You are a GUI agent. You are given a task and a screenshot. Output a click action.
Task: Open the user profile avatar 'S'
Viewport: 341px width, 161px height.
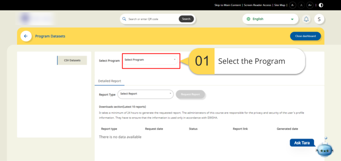point(319,19)
